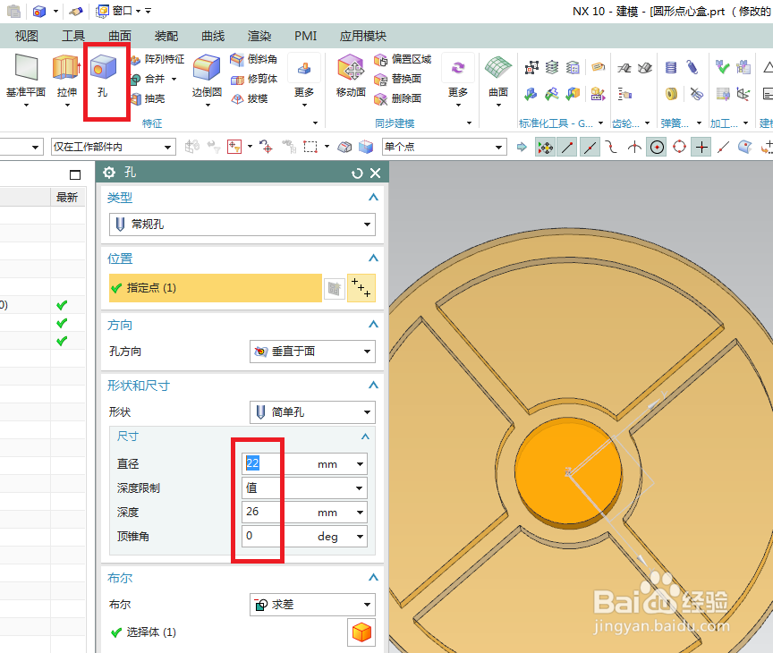Select the Unite (合并) command
Viewport: 773px width, 653px height.
pos(149,79)
